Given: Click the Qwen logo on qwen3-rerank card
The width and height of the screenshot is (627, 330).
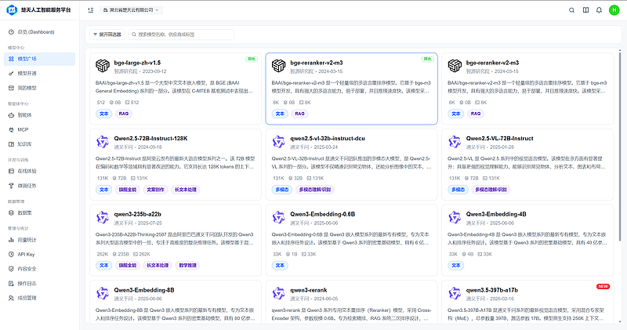Looking at the screenshot, I should tap(279, 293).
